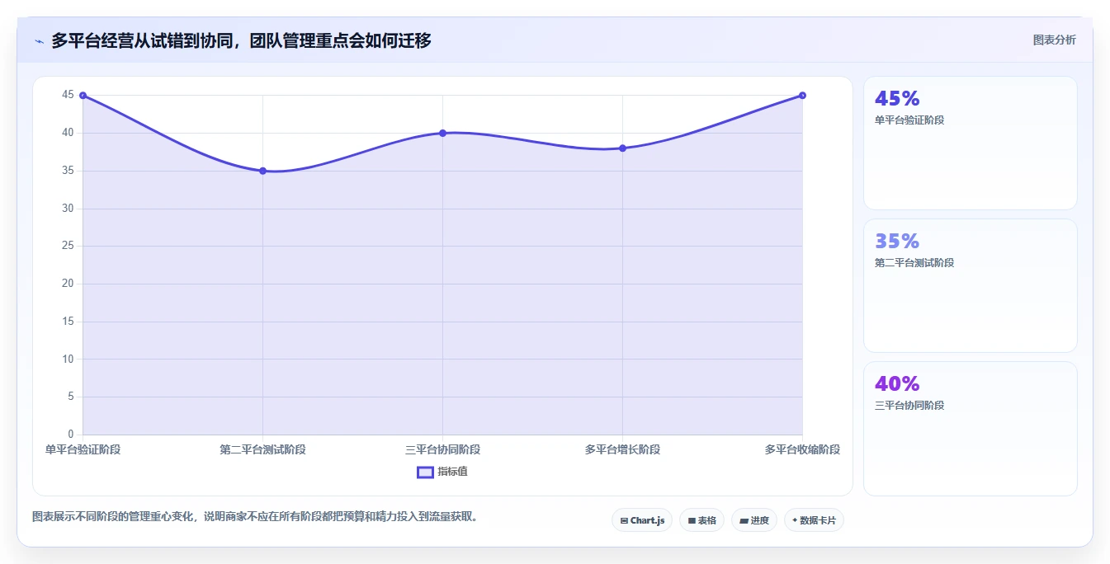This screenshot has width=1110, height=564.
Task: Click the sparkle icon in the 数据卡片 tag
Action: 795,520
